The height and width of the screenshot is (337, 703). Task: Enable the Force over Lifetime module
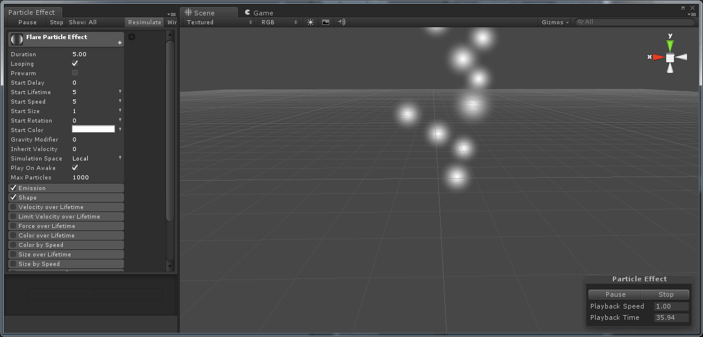point(13,226)
